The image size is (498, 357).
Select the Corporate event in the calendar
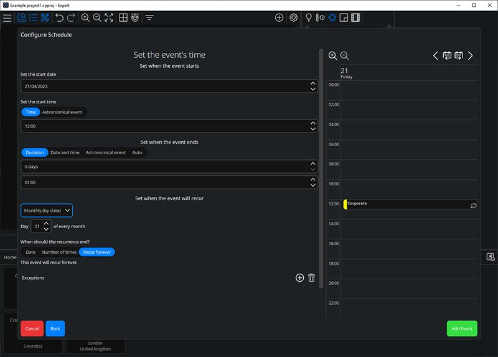[x=408, y=204]
